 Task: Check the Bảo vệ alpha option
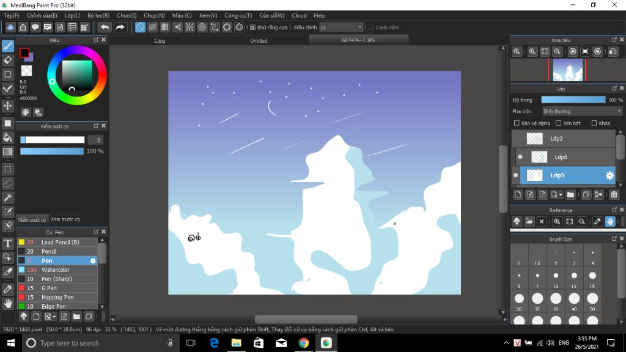tap(517, 123)
